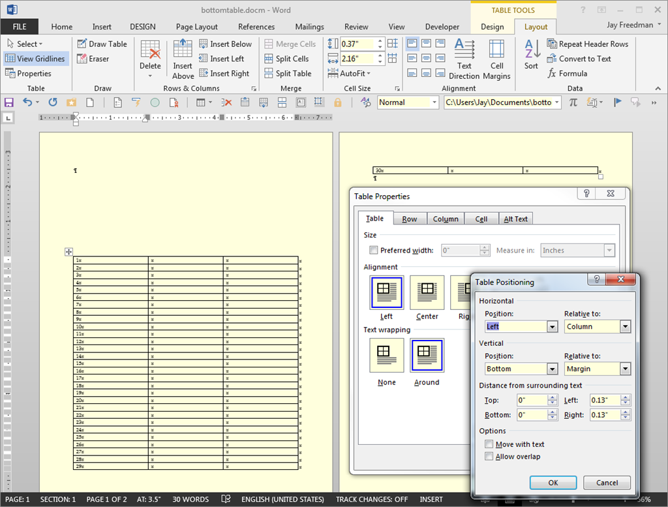The height and width of the screenshot is (507, 668).
Task: Click the Bottom distance input field
Action: point(532,415)
